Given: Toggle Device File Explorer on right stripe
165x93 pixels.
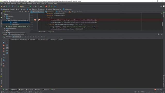Looking at the screenshot, I should (x=164, y=81).
